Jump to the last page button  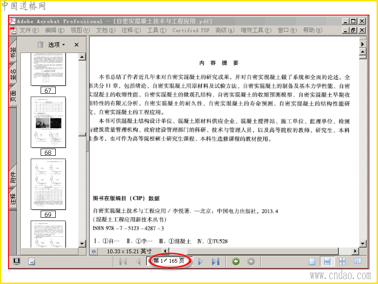215,262
